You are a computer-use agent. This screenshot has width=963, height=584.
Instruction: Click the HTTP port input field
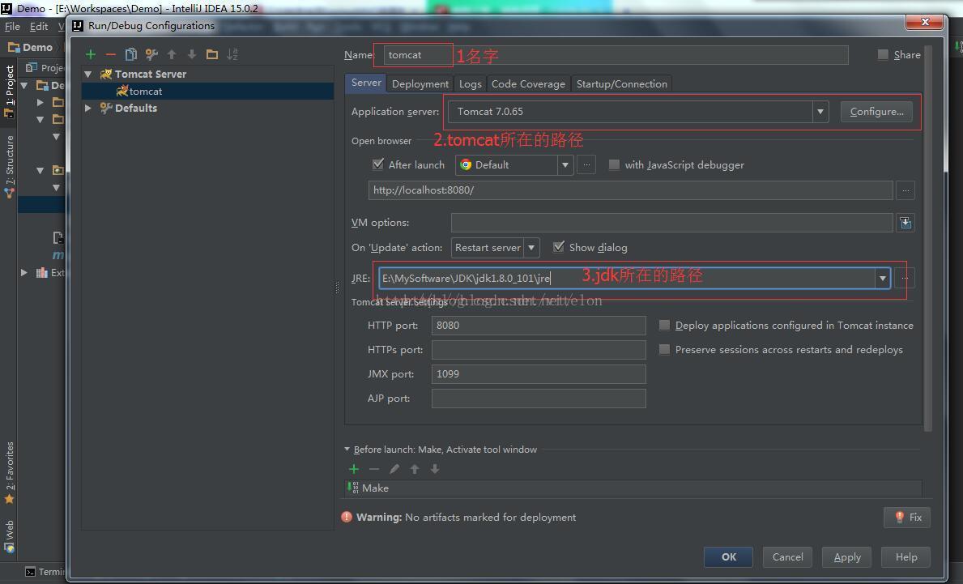coord(539,326)
